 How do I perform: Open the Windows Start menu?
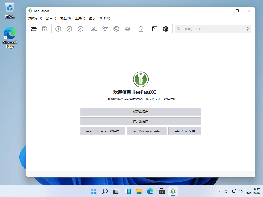(93, 191)
